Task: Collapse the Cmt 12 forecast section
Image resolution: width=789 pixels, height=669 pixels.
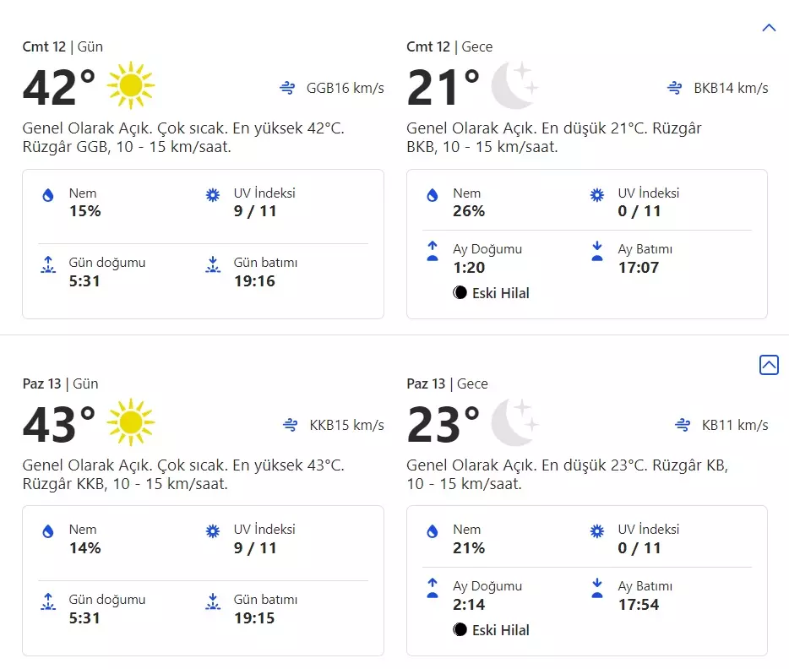Action: [769, 28]
